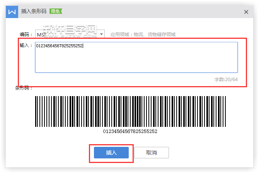Click the blue 插入 button
Image resolution: width=259 pixels, height=173 pixels.
coord(111,153)
